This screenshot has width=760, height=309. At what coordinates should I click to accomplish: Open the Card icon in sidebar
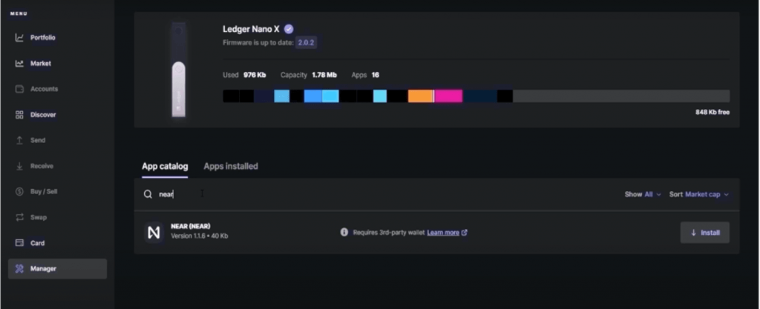(19, 243)
